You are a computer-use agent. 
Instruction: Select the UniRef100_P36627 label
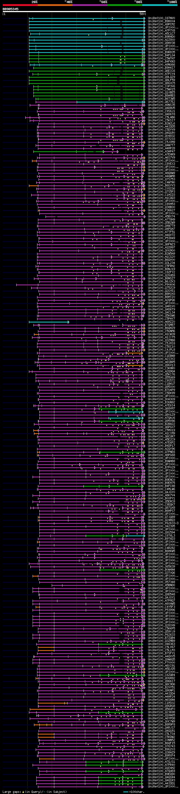click(161, 210)
